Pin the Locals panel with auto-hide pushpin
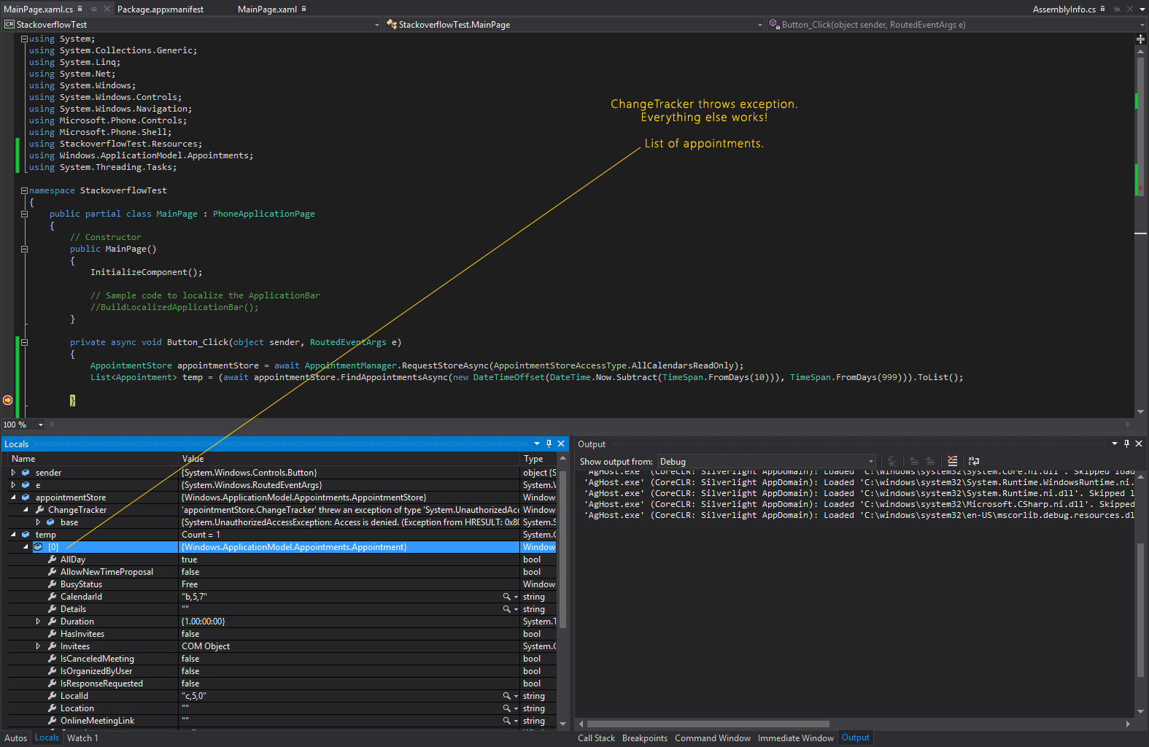 pyautogui.click(x=549, y=444)
